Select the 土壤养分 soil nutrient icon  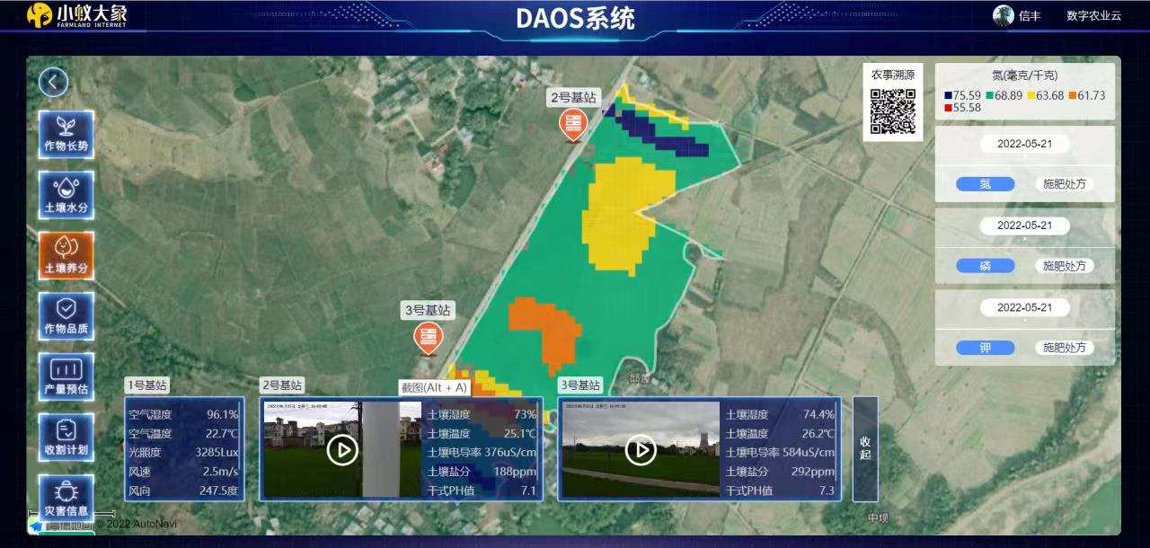(66, 256)
